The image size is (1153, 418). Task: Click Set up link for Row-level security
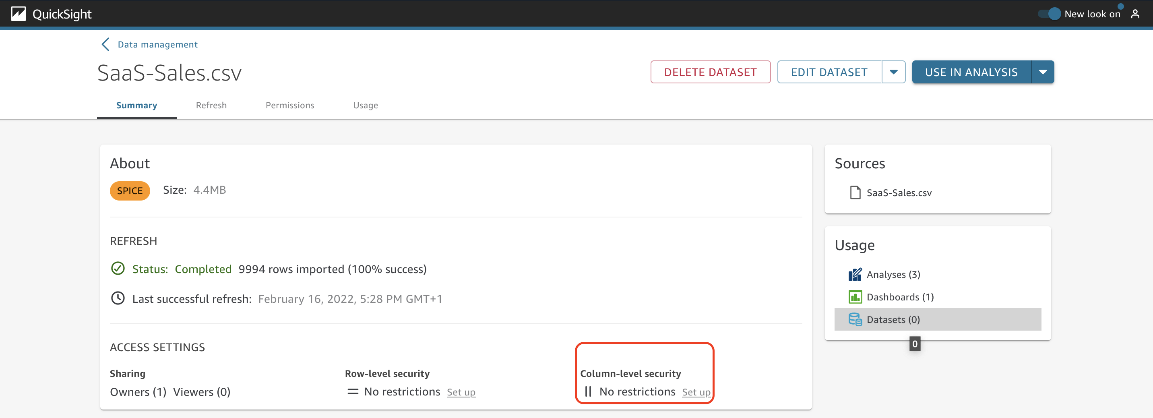(x=461, y=393)
